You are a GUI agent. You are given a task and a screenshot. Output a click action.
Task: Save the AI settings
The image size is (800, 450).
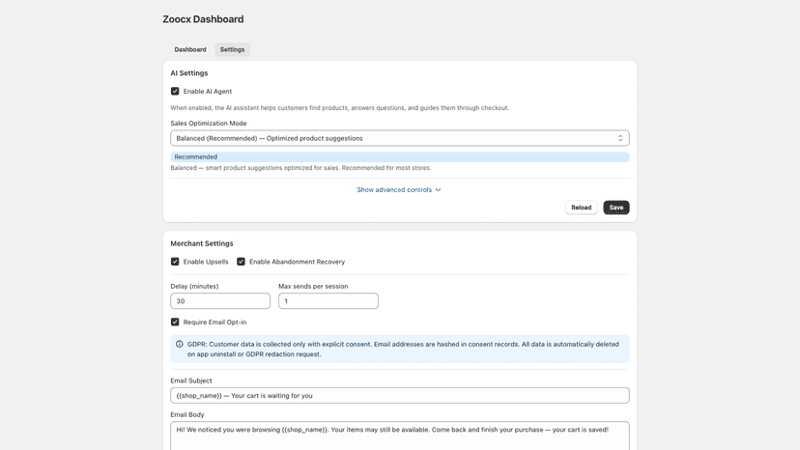[616, 208]
